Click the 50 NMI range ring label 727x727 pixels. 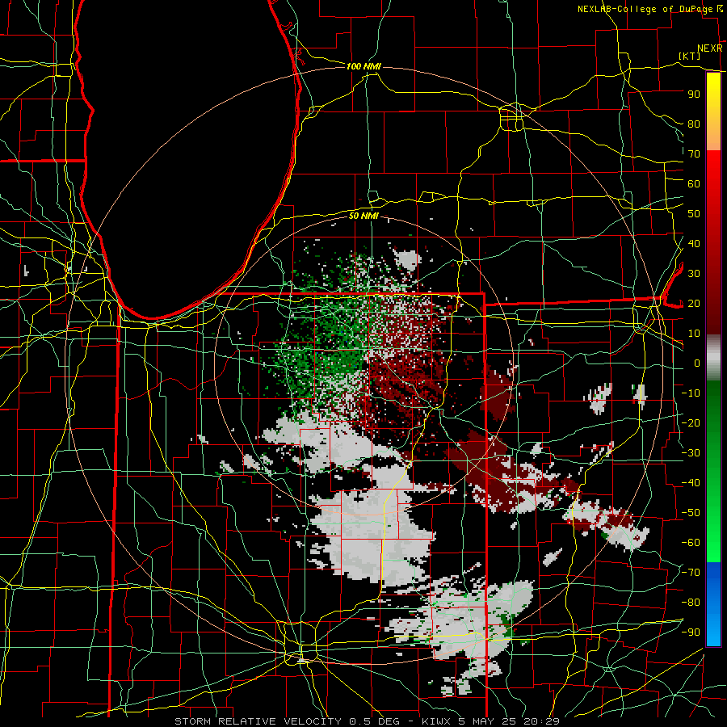coord(364,216)
